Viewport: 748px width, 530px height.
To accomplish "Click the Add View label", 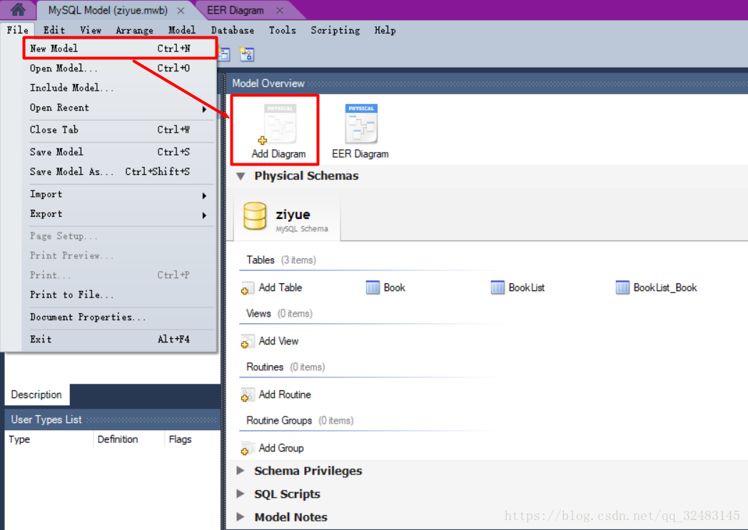I will click(x=278, y=341).
